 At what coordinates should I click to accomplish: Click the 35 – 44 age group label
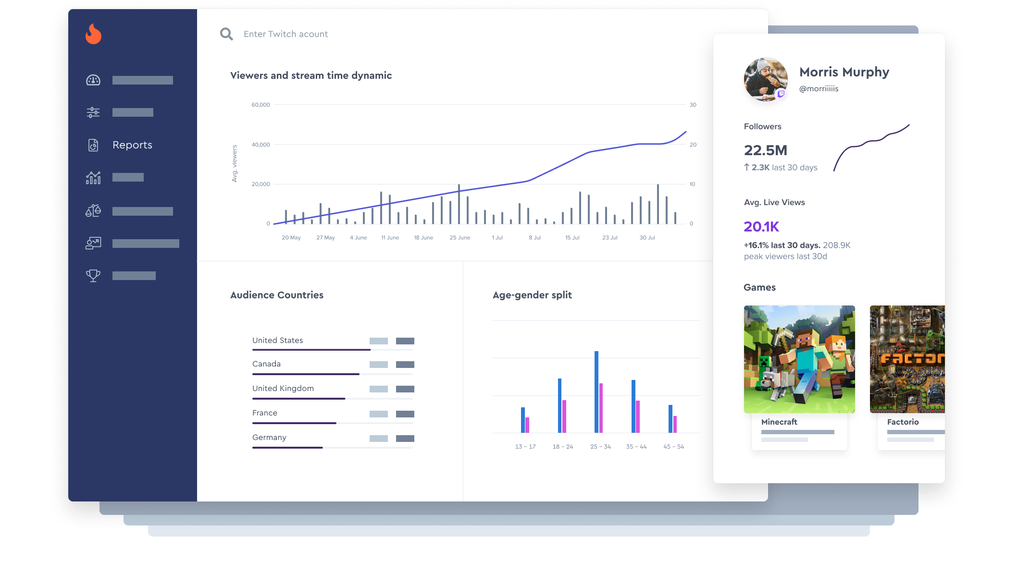click(636, 447)
